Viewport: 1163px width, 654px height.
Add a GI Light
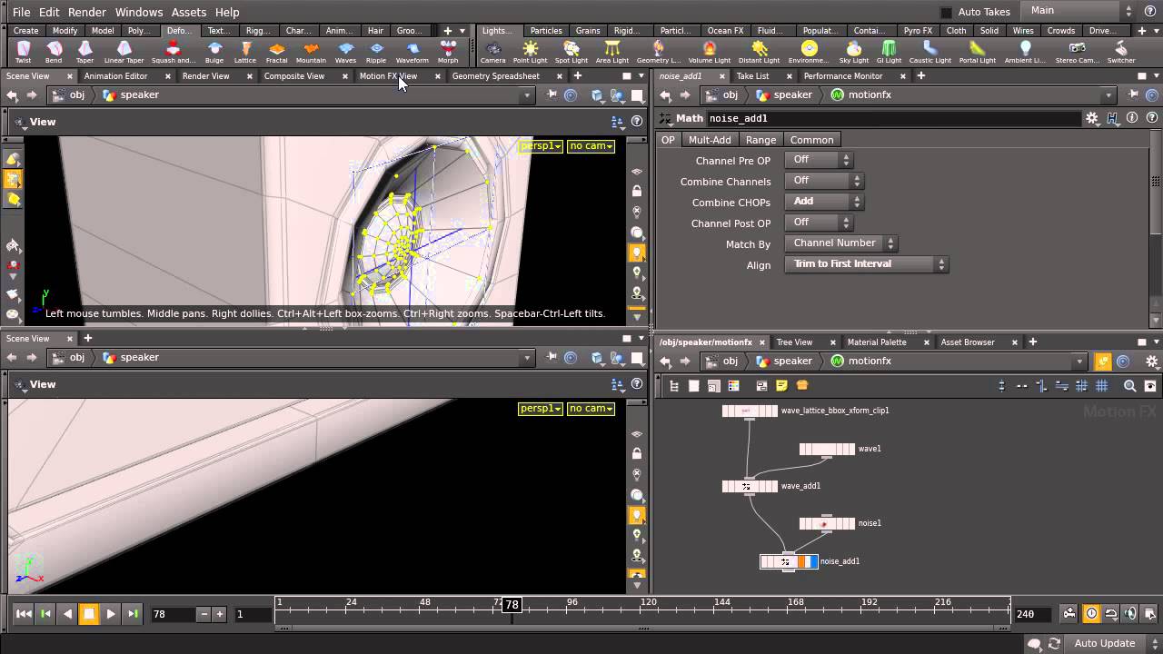click(x=889, y=52)
